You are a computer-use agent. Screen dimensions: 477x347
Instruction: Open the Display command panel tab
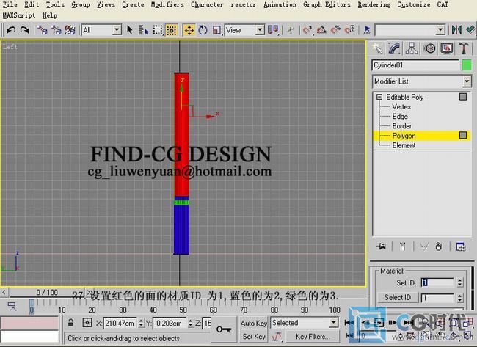pyautogui.click(x=446, y=48)
